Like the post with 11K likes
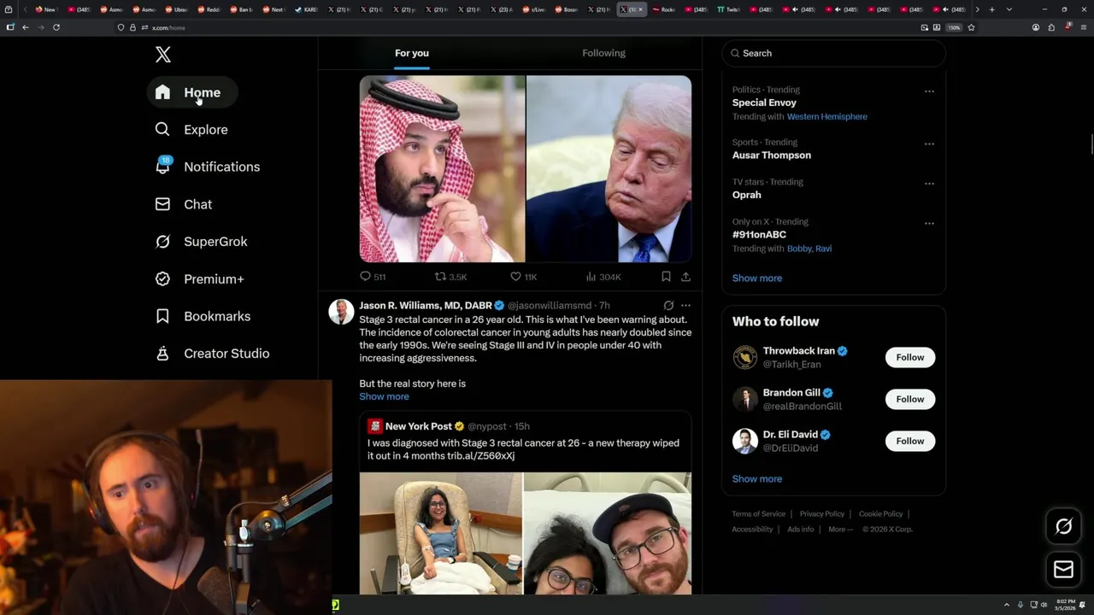Image resolution: width=1094 pixels, height=615 pixels. coord(523,277)
